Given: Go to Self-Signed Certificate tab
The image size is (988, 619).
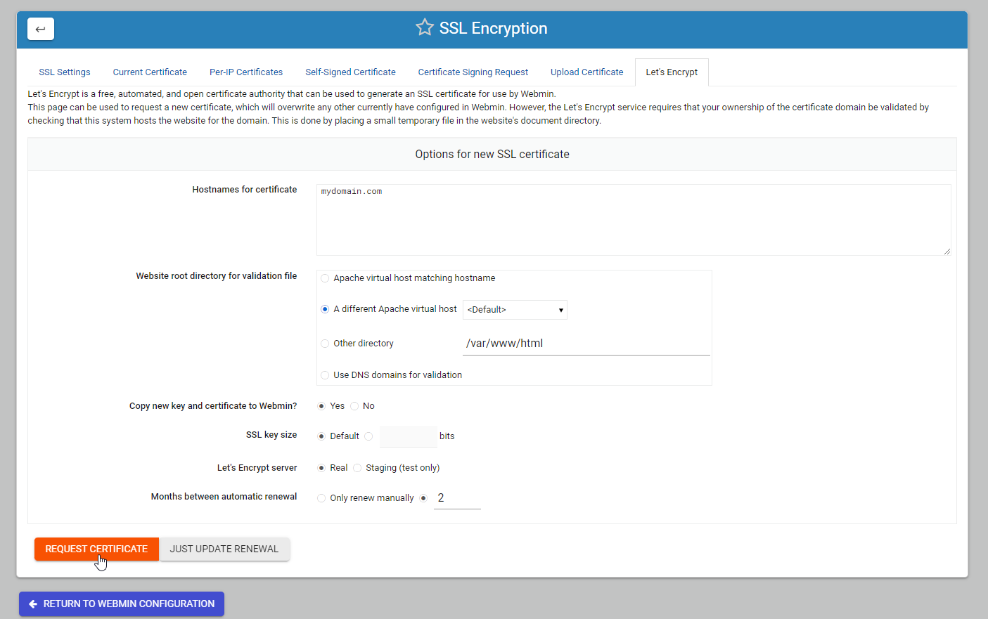Looking at the screenshot, I should pos(350,72).
